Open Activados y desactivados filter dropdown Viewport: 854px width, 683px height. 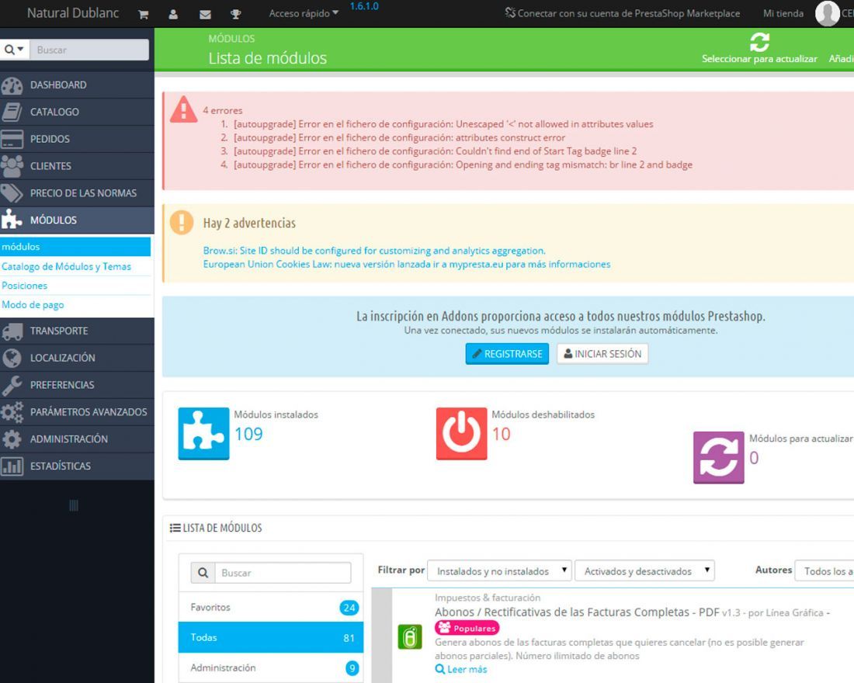pos(645,570)
